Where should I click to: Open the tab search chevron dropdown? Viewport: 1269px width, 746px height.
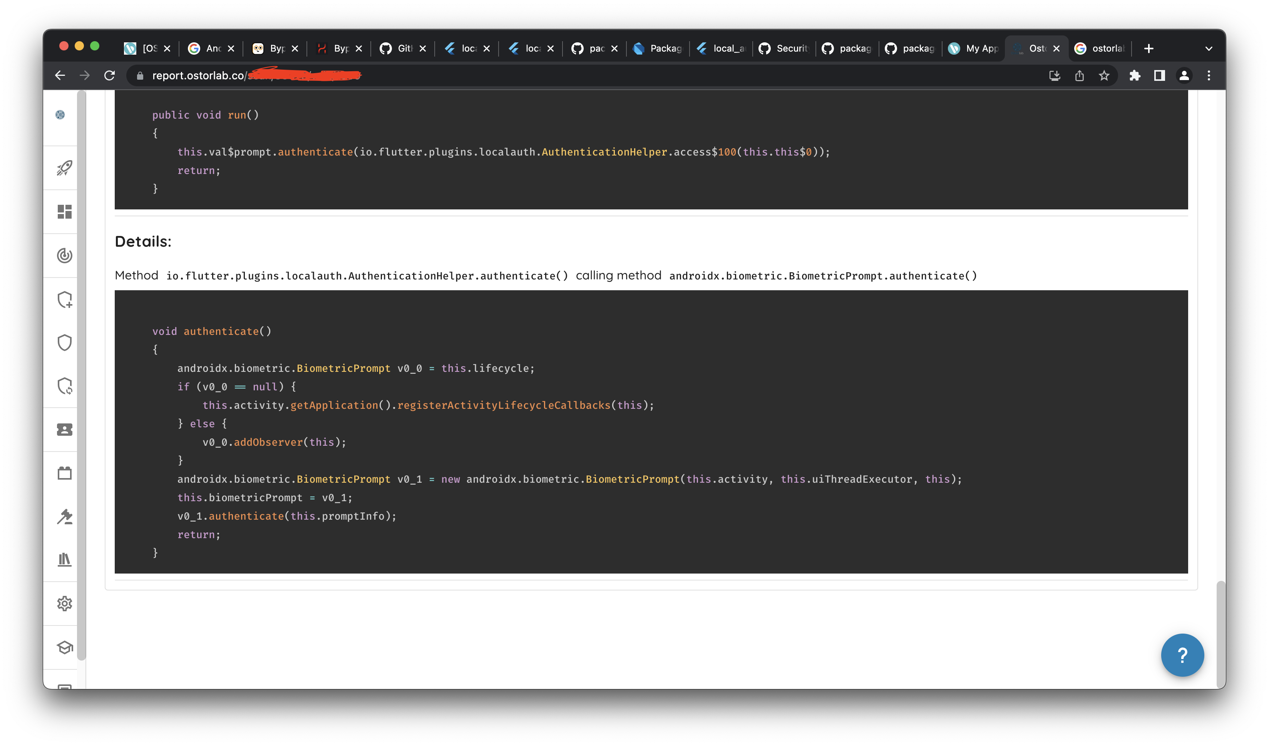(x=1209, y=49)
